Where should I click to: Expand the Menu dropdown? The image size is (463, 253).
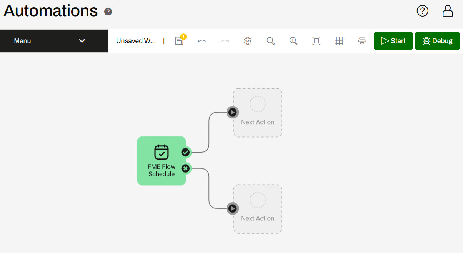point(54,41)
